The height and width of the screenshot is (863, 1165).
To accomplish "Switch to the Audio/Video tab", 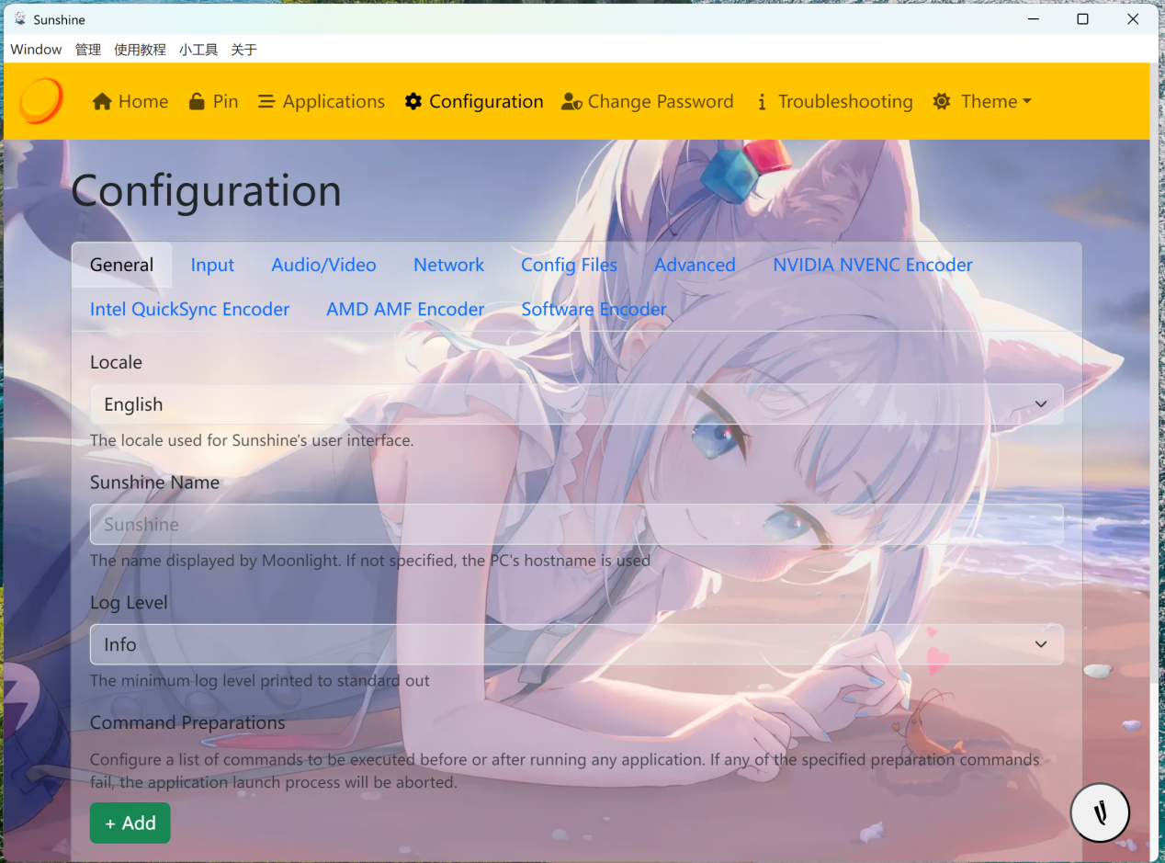I will click(x=323, y=265).
